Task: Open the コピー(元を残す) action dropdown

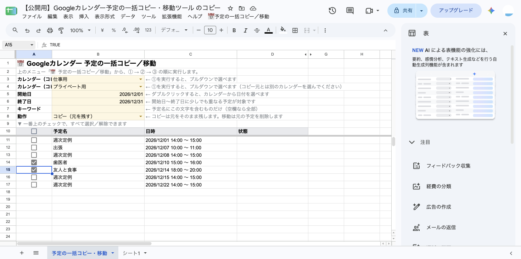Action: 141,116
